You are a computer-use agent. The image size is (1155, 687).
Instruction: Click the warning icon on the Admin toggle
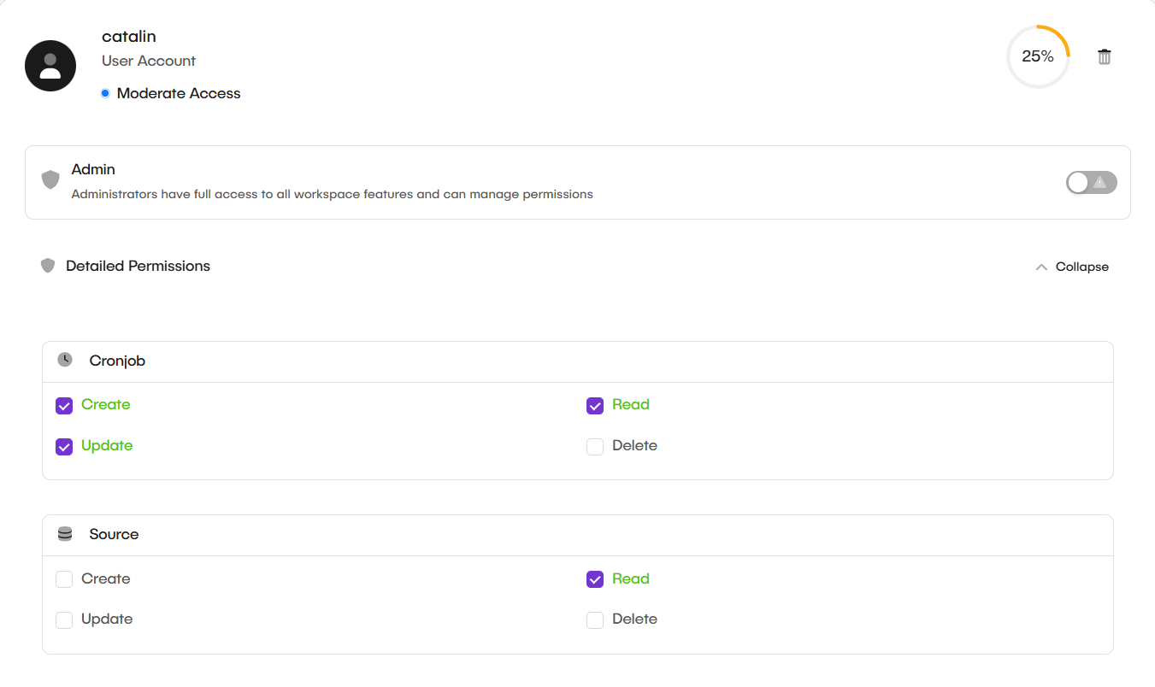(x=1100, y=182)
